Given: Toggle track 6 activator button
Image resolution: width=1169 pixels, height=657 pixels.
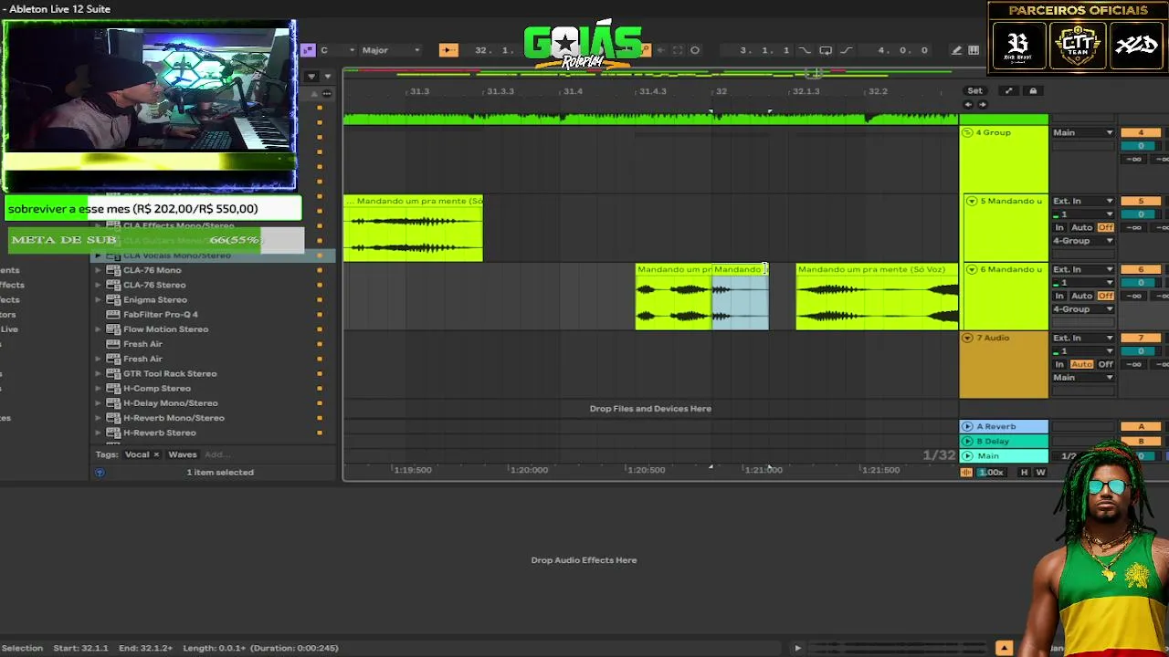Looking at the screenshot, I should [1141, 270].
